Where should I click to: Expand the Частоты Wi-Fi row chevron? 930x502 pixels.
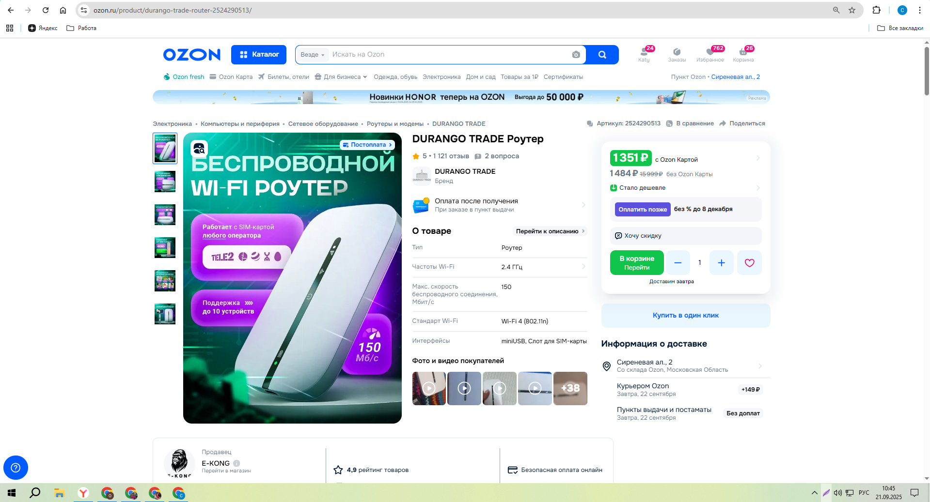coord(583,267)
